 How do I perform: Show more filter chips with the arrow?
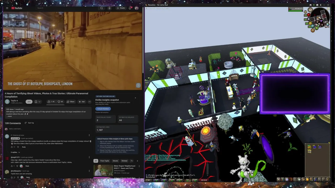137,161
